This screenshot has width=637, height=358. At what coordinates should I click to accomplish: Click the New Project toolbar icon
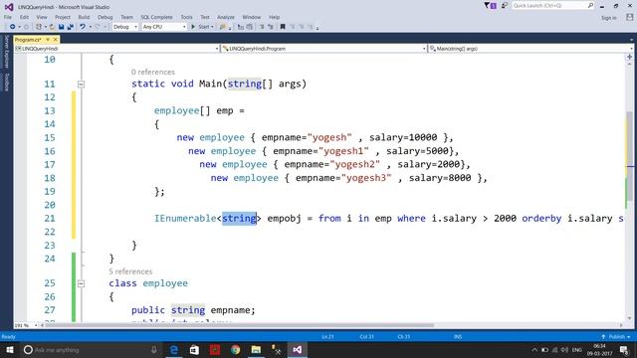tap(39, 27)
